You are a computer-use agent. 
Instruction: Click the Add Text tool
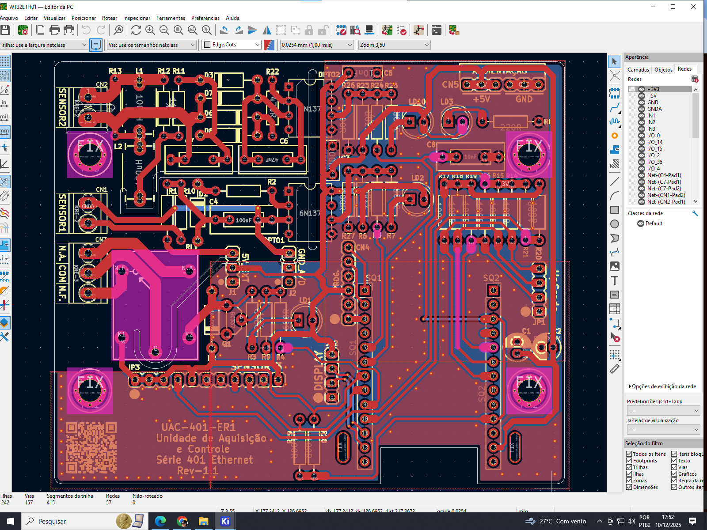pos(615,280)
